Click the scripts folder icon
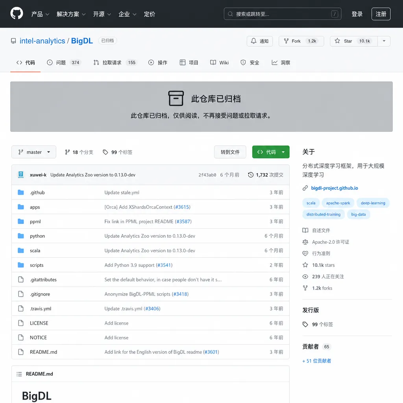 pyautogui.click(x=21, y=265)
